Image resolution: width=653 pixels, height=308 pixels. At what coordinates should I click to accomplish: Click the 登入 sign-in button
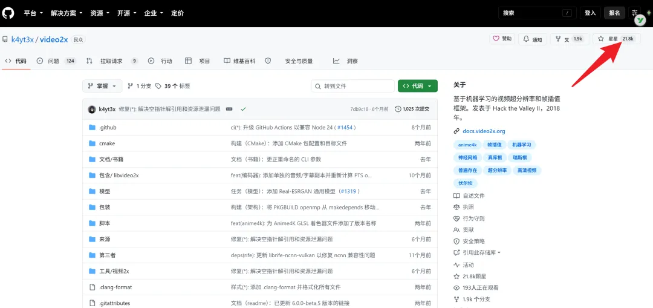click(590, 13)
